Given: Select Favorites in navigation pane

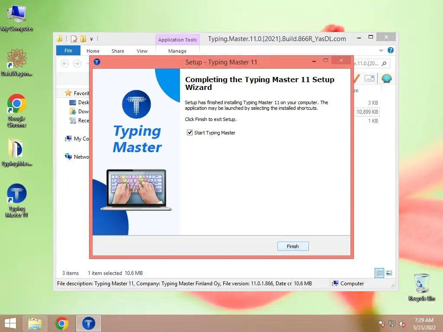Looking at the screenshot, I should (x=77, y=93).
